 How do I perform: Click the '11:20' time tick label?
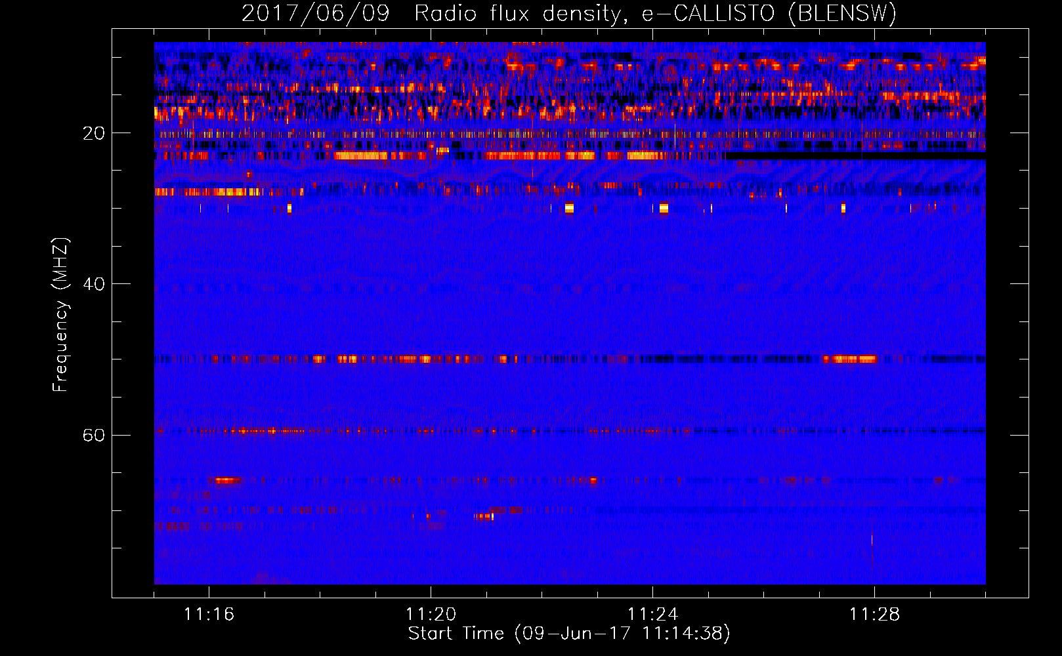[431, 614]
